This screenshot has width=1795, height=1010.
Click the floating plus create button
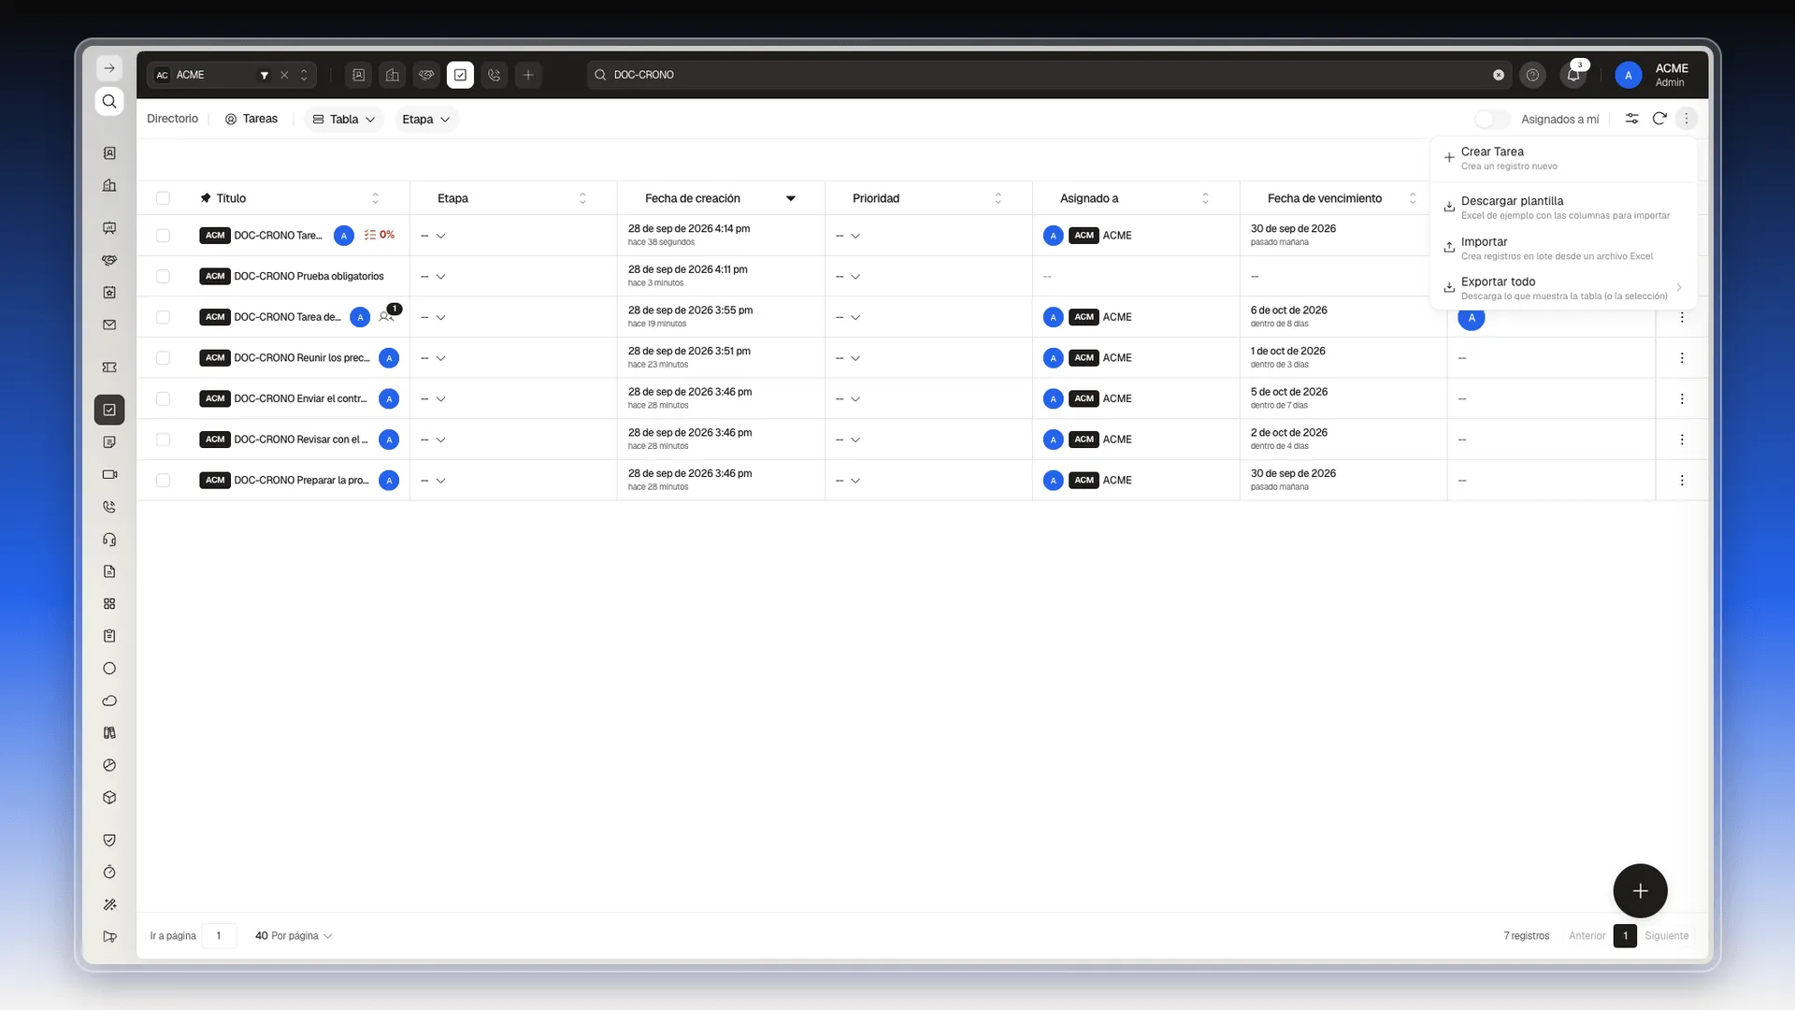pyautogui.click(x=1640, y=890)
